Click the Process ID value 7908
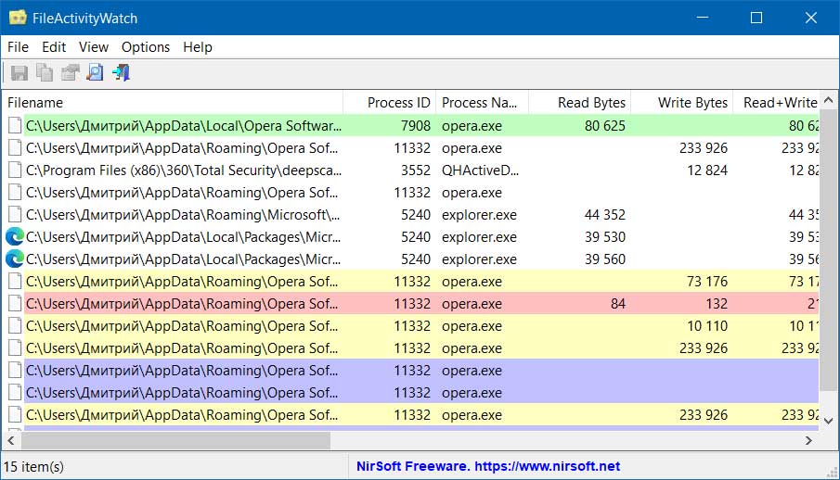This screenshot has width=840, height=480. pyautogui.click(x=416, y=126)
